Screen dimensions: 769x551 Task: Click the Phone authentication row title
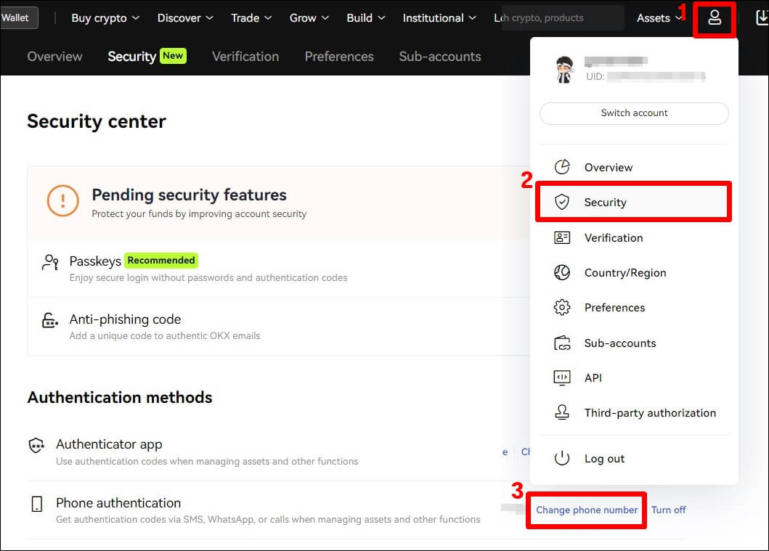click(x=118, y=502)
